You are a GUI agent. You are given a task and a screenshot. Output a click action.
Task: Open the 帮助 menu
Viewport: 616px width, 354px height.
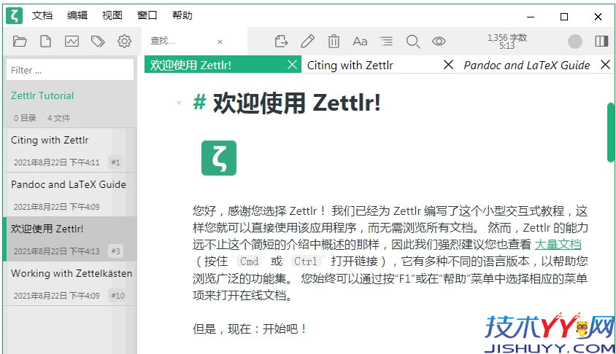coord(182,16)
